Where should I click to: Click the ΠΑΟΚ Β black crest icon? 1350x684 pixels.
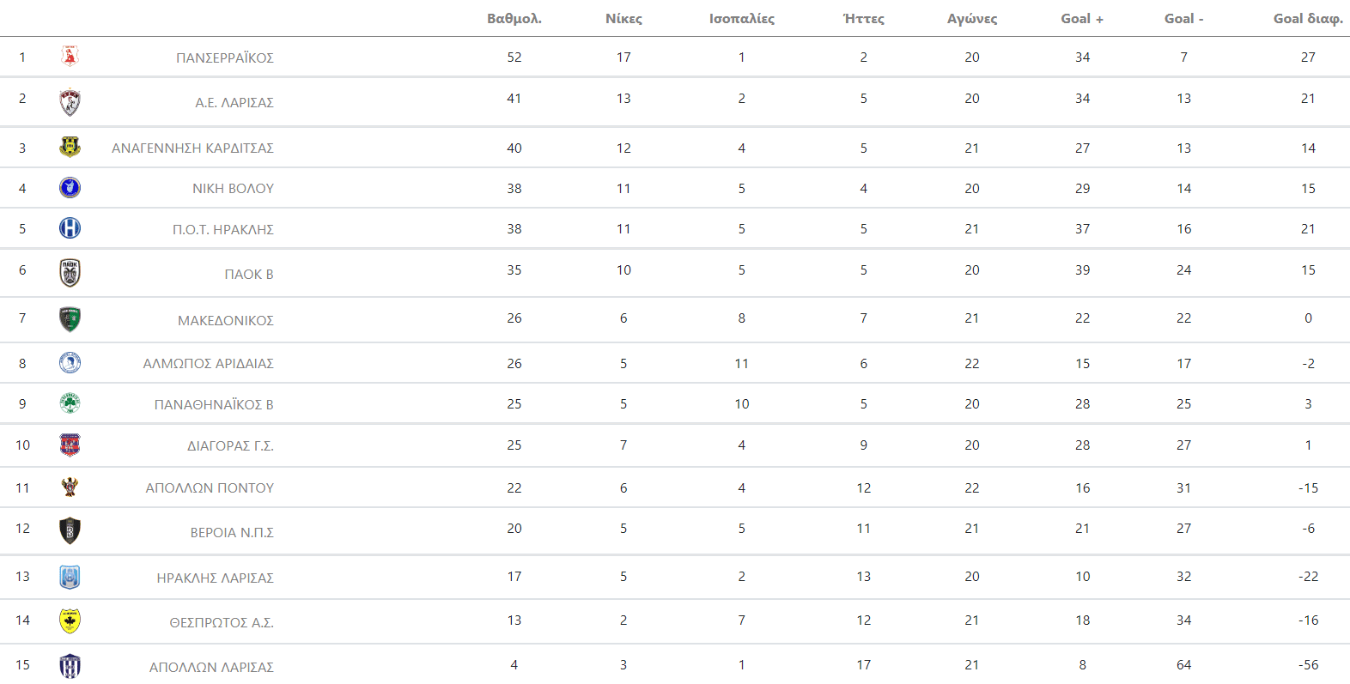tap(70, 273)
